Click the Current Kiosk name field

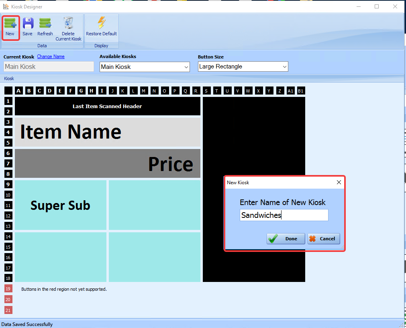49,66
